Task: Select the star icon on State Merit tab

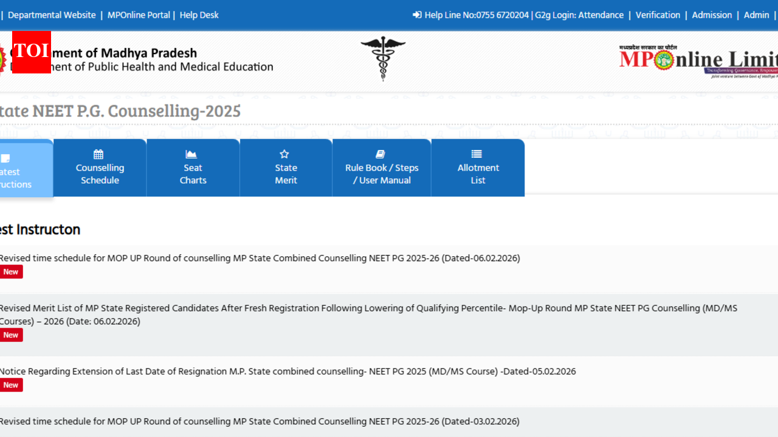Action: point(286,154)
